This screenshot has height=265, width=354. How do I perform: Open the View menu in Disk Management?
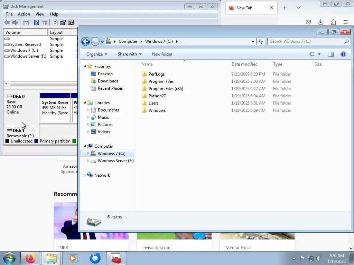click(x=40, y=14)
